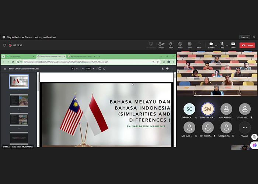The width and height of the screenshot is (258, 184).
Task: Bookmark the page with the star icon
Action: (x=158, y=62)
